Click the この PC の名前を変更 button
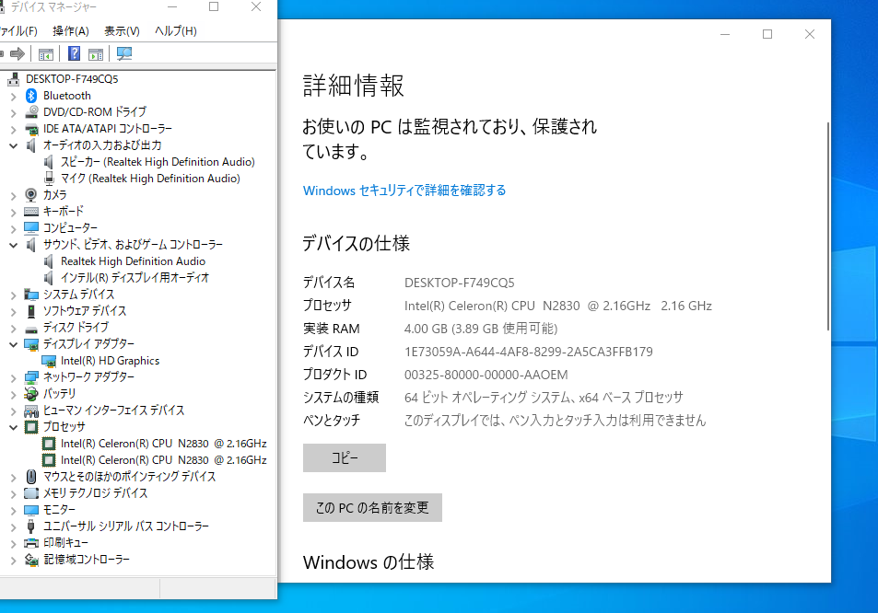 pos(372,508)
